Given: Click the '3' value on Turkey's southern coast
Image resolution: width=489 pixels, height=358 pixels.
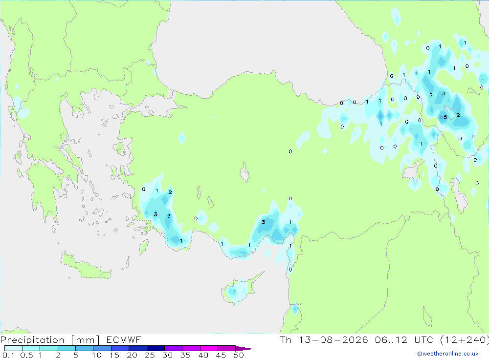Looking at the screenshot, I should coord(263,222).
